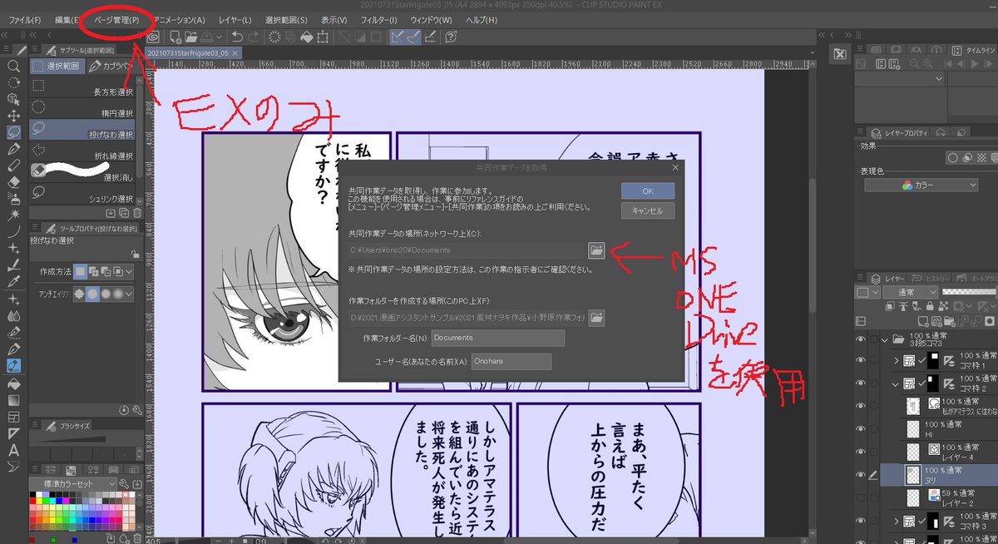Expand the コマ枠 1 folder

pyautogui.click(x=896, y=359)
